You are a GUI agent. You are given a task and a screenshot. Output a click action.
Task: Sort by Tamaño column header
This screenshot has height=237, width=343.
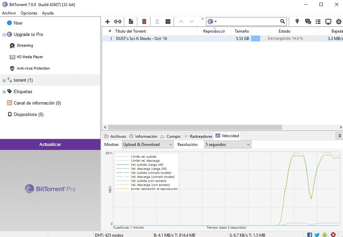point(241,31)
